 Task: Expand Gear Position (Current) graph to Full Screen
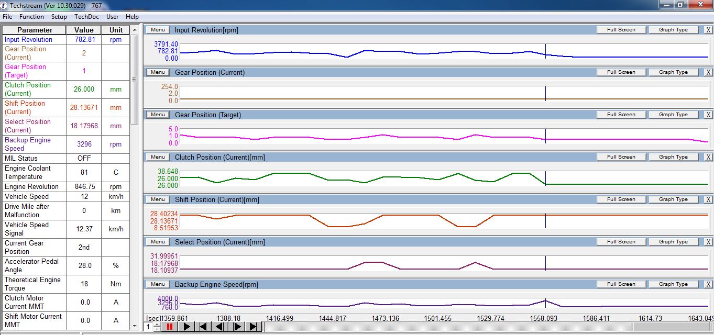point(621,72)
